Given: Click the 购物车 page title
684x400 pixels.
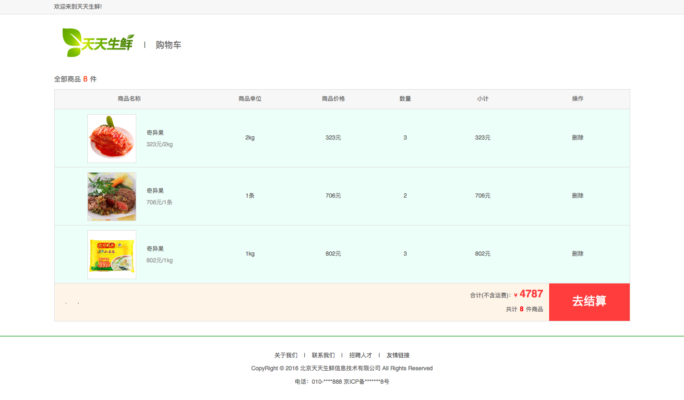Looking at the screenshot, I should [168, 44].
